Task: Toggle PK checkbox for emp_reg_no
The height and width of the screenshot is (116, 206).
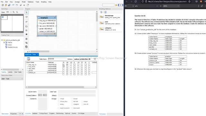Action: [x=63, y=64]
